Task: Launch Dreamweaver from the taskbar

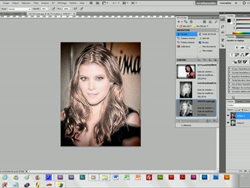Action: coord(160,177)
